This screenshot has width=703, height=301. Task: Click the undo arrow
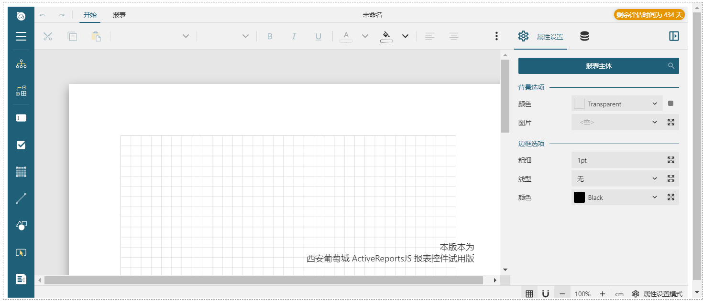[x=43, y=15]
